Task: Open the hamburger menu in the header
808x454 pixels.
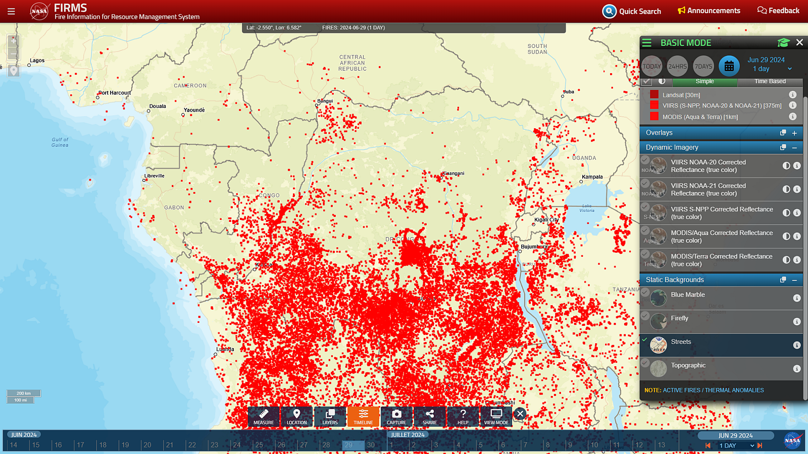Action: 11,11
